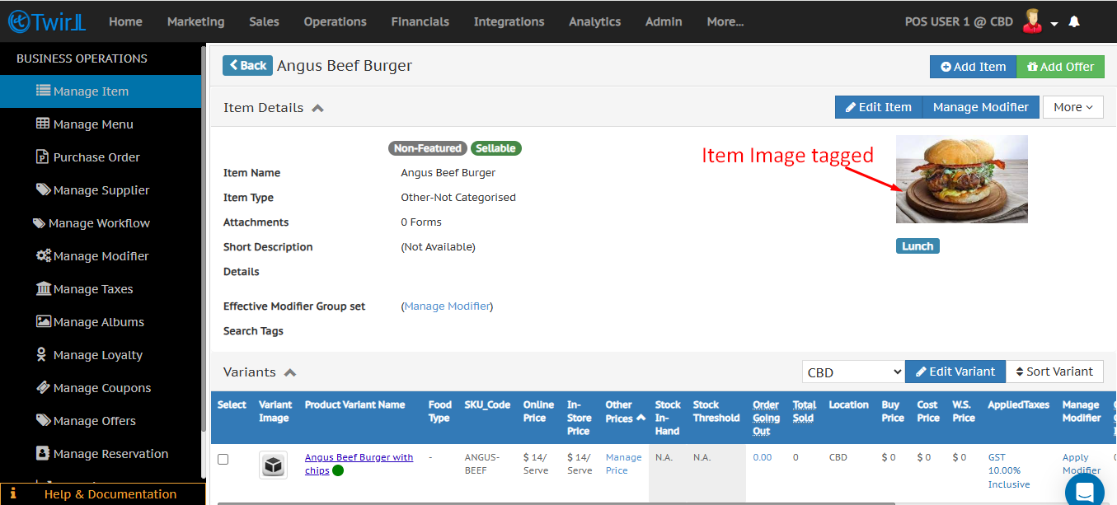
Task: Check the variant Select checkbox
Action: tap(223, 459)
